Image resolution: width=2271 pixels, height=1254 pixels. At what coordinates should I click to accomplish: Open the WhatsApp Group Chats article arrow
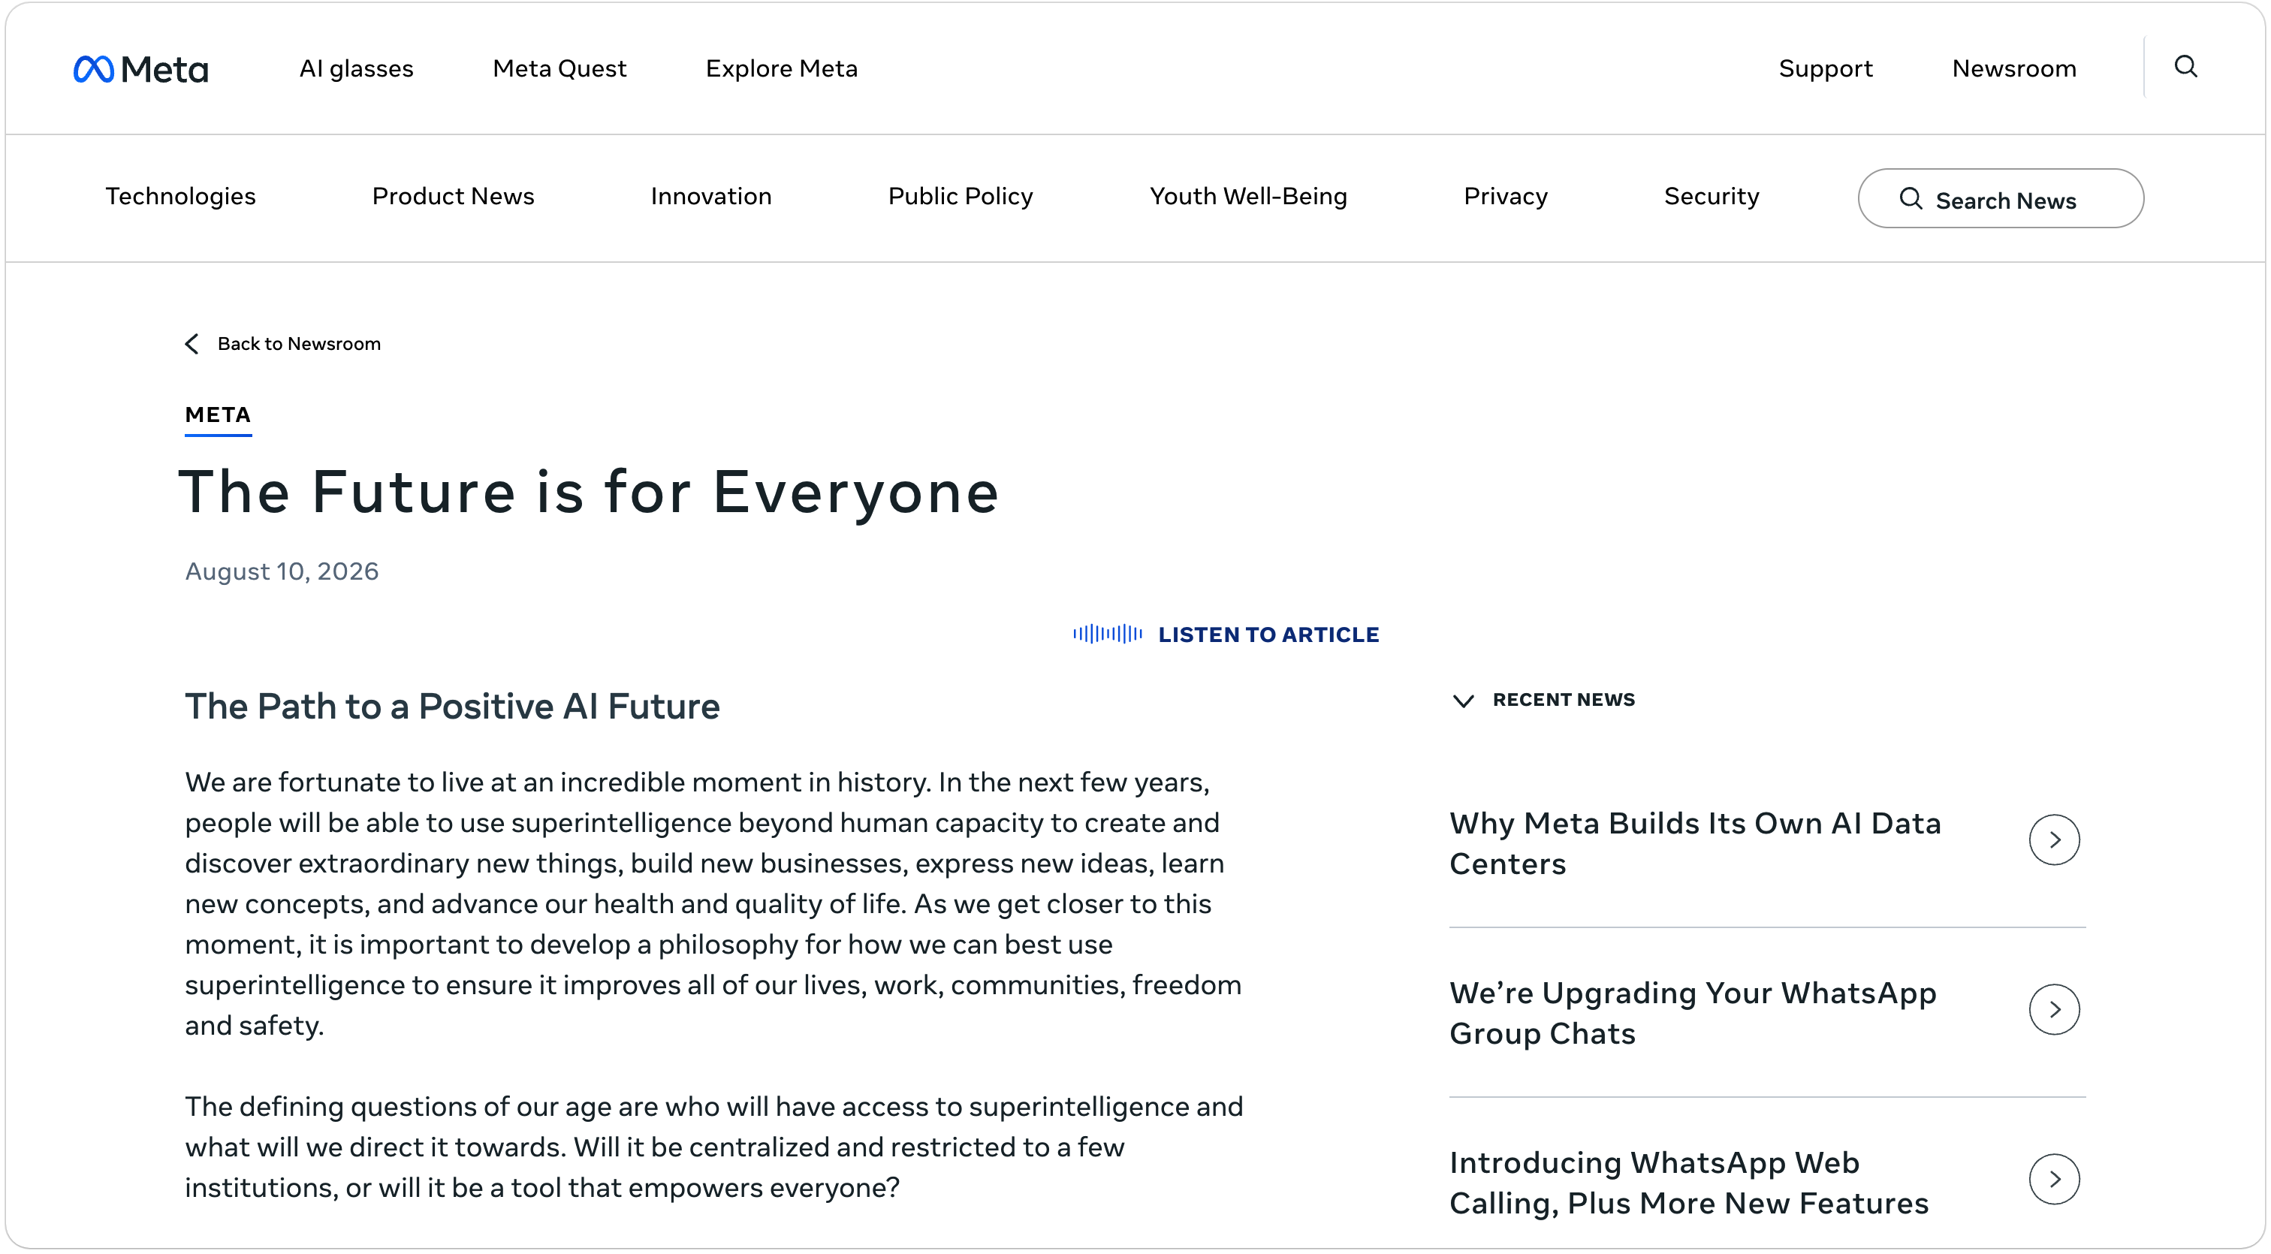click(2054, 1010)
